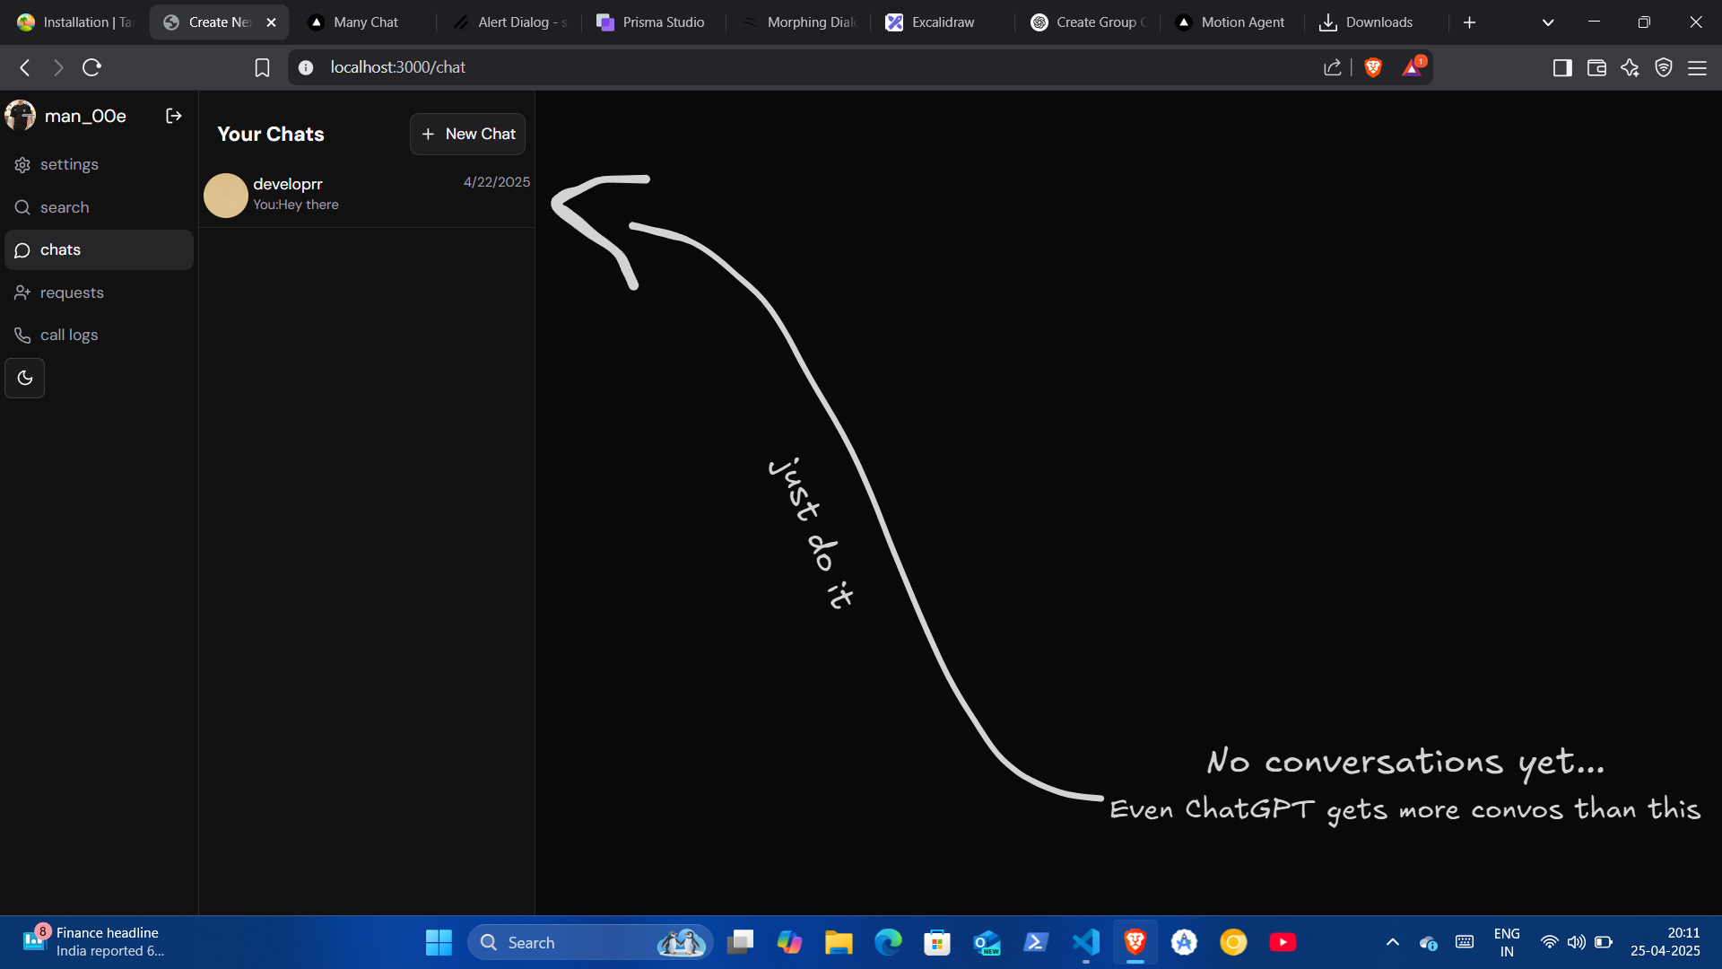Viewport: 1722px width, 969px height.
Task: Toggle the browser sidebar panel
Action: coord(1561,67)
